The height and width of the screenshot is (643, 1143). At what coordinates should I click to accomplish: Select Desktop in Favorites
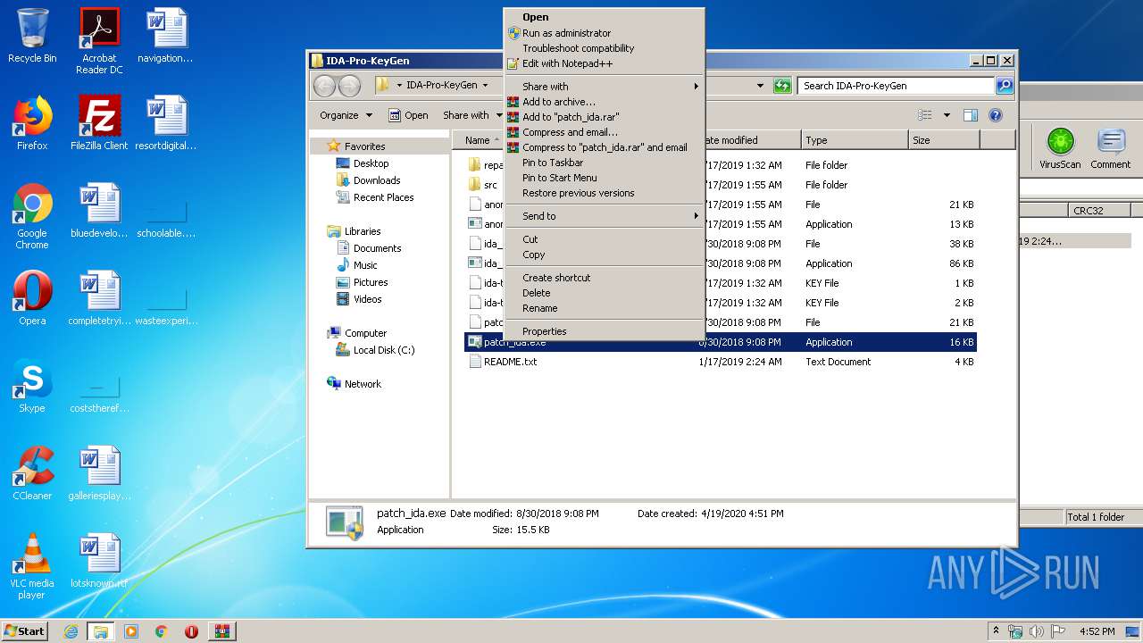(x=371, y=163)
